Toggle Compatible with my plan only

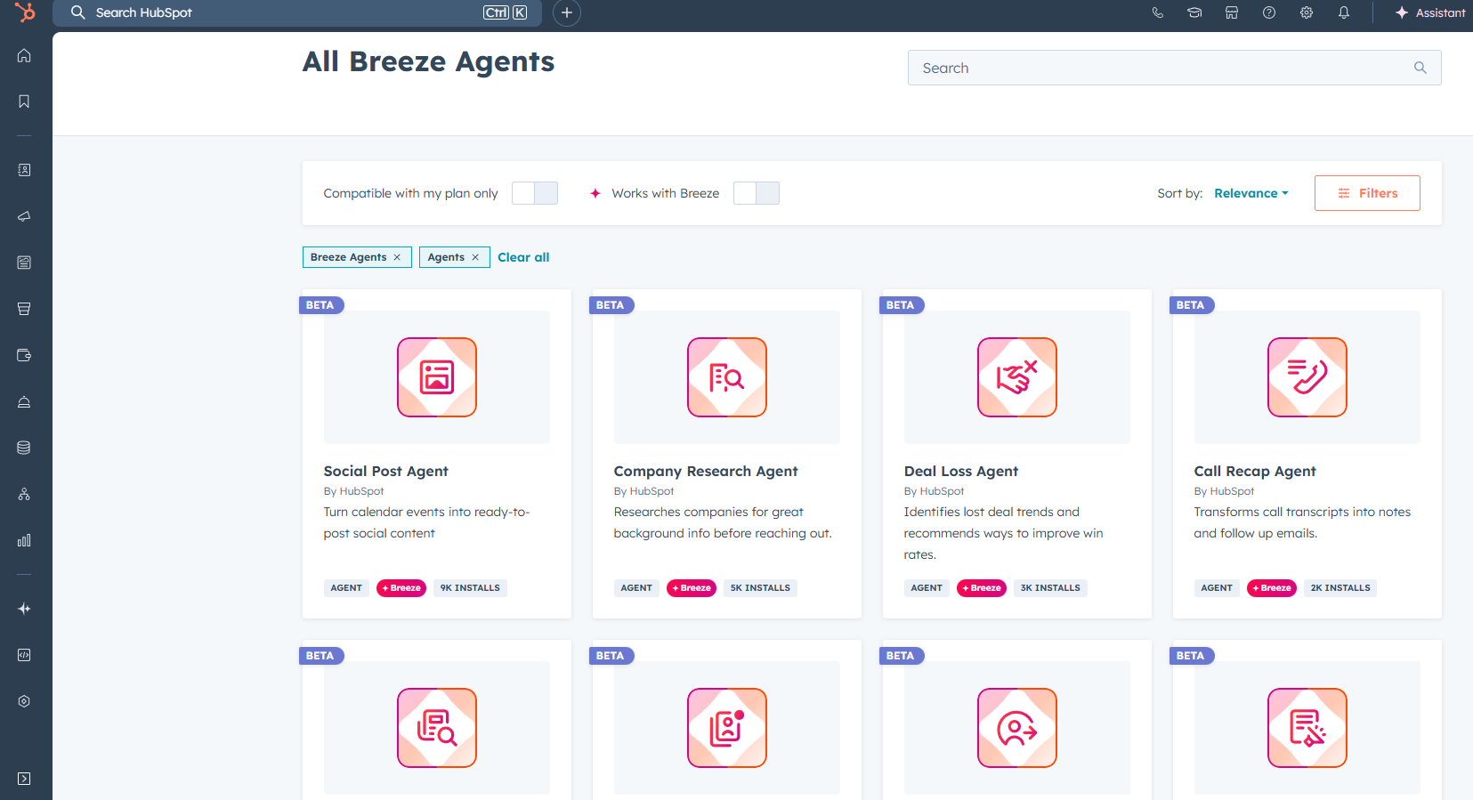coord(535,193)
